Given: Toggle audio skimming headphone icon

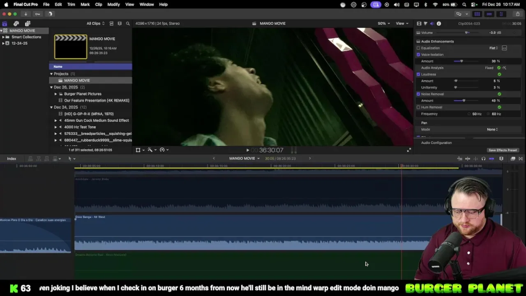Looking at the screenshot, I should click(483, 159).
